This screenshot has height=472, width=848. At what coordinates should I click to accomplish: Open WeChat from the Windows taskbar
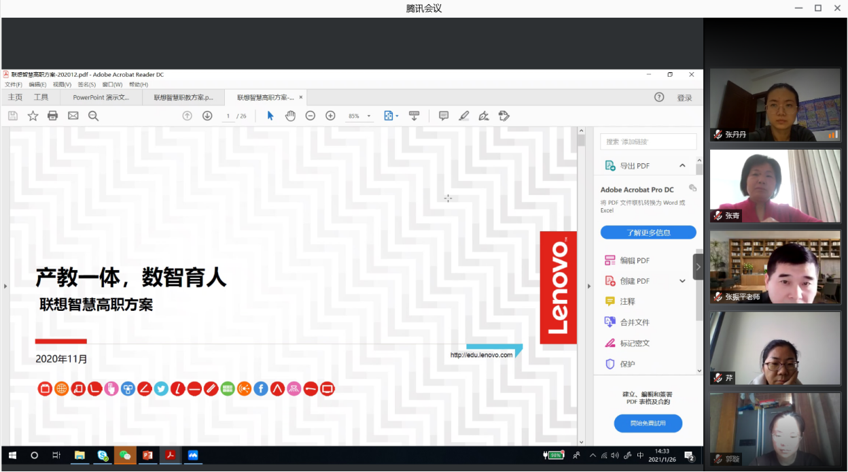tap(124, 455)
